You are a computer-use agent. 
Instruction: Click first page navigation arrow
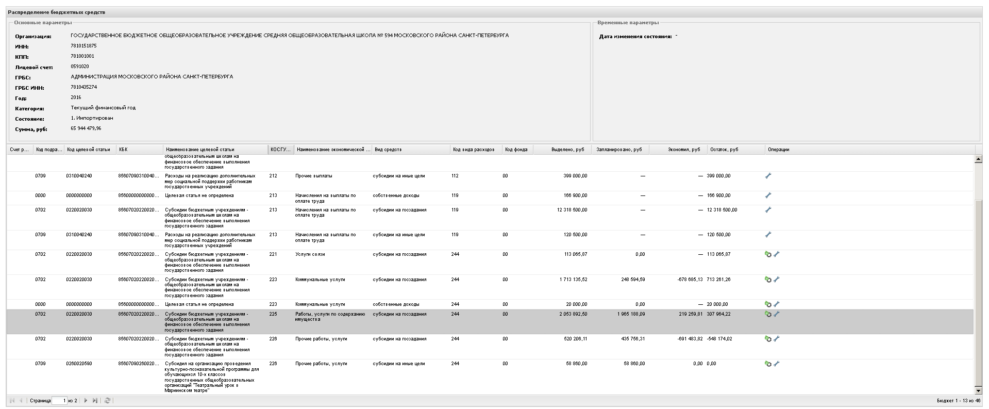(12, 401)
